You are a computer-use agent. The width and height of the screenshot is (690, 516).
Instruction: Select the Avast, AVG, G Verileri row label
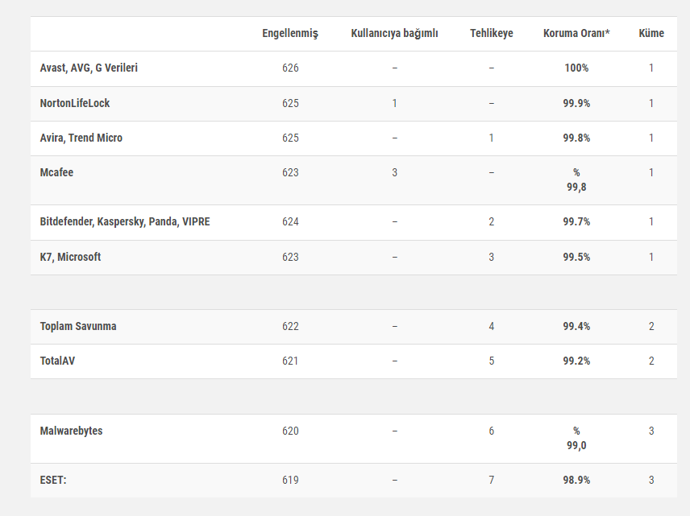(89, 68)
